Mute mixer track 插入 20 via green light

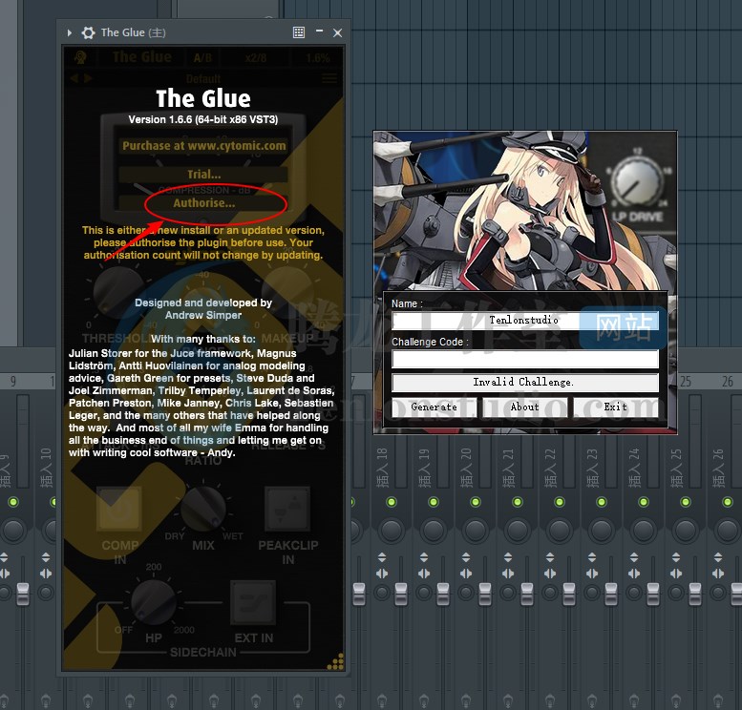click(476, 502)
